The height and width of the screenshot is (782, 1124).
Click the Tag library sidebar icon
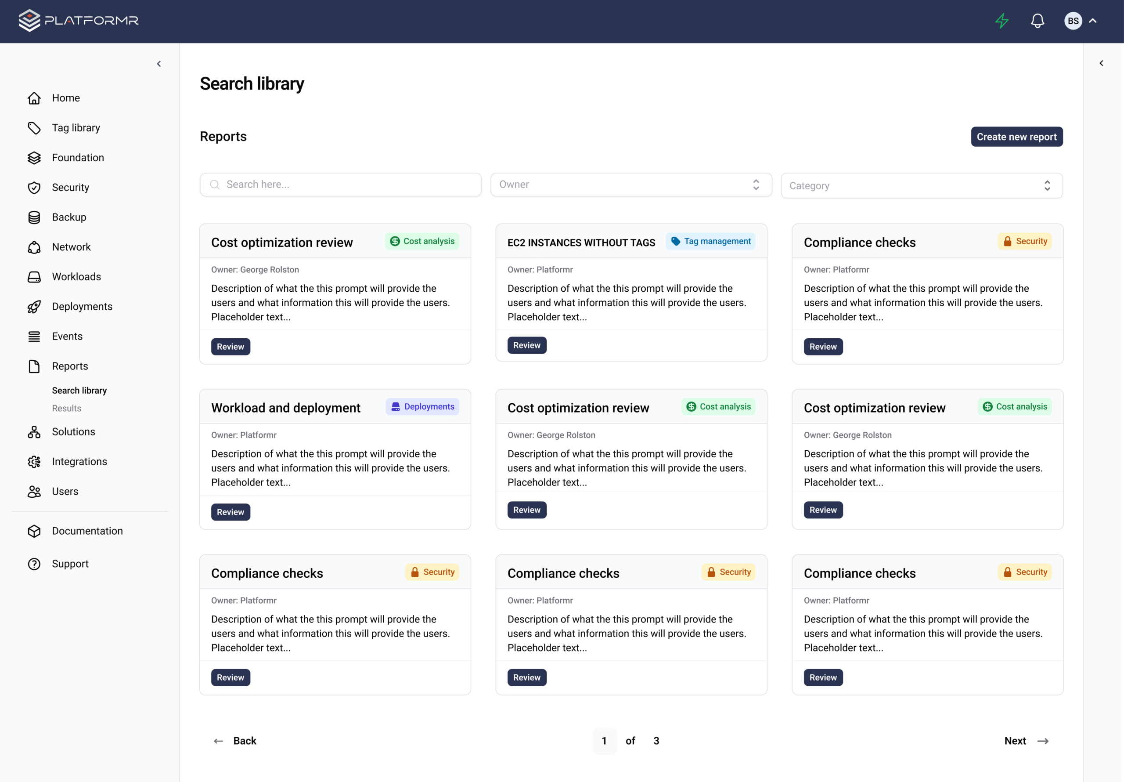pos(34,128)
